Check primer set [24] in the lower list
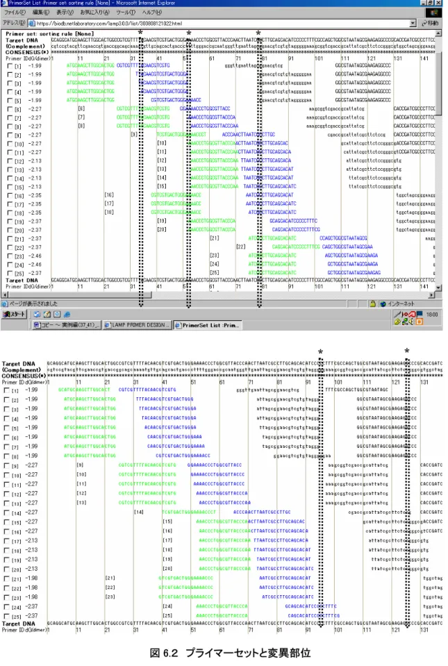 6,607
